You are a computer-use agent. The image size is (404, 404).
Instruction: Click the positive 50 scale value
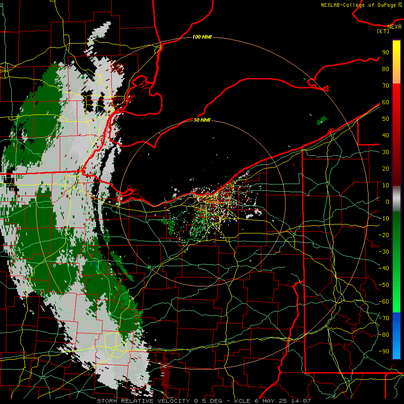pyautogui.click(x=386, y=119)
